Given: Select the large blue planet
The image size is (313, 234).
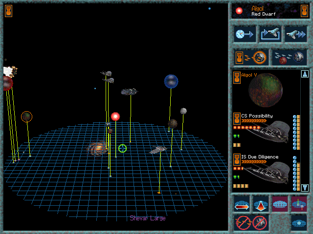Looking at the screenshot, I should click(x=171, y=81).
